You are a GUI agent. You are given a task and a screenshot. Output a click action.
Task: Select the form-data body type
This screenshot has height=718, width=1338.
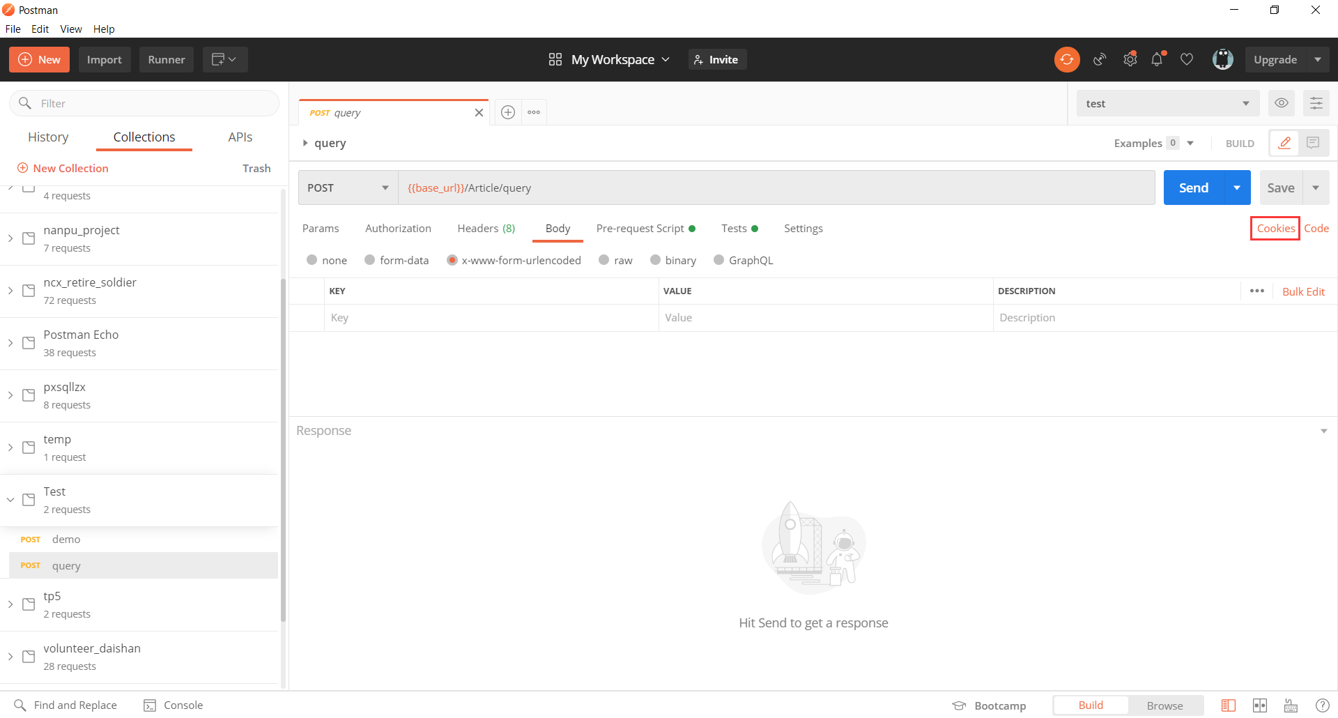369,260
